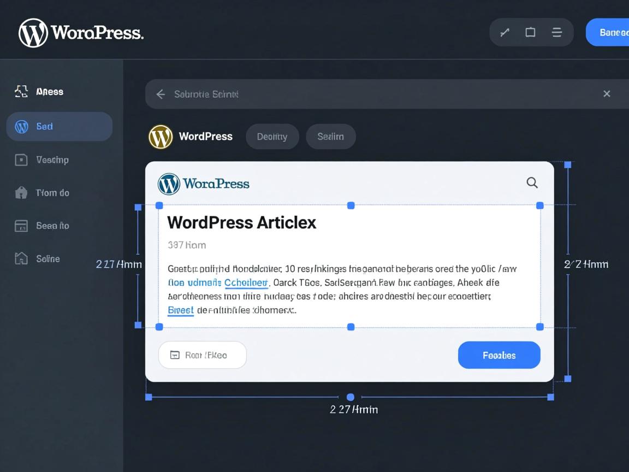Click the WordPress logo beside "Sed" in sidebar
Screen dimensions: 629x472
22,126
